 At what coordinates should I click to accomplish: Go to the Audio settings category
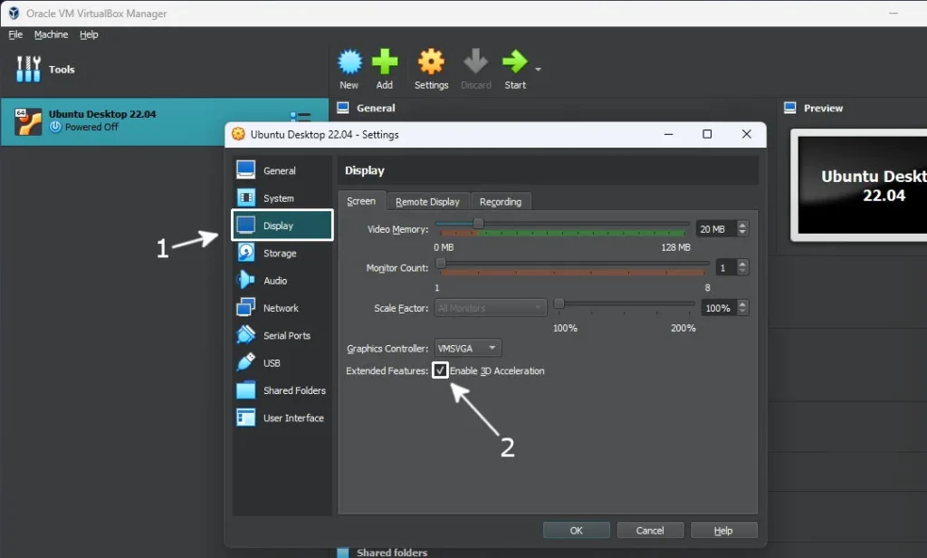pyautogui.click(x=275, y=281)
